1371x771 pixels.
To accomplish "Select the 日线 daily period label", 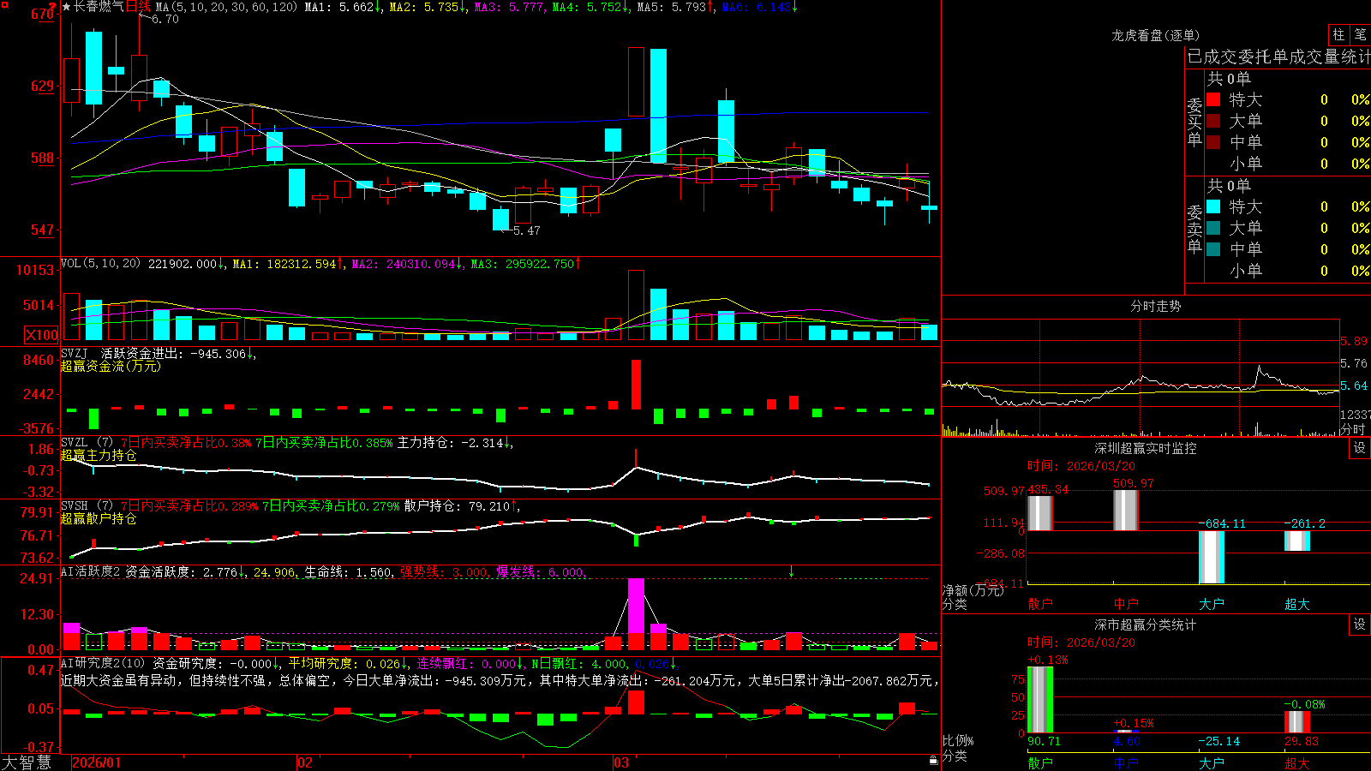I will click(x=138, y=7).
